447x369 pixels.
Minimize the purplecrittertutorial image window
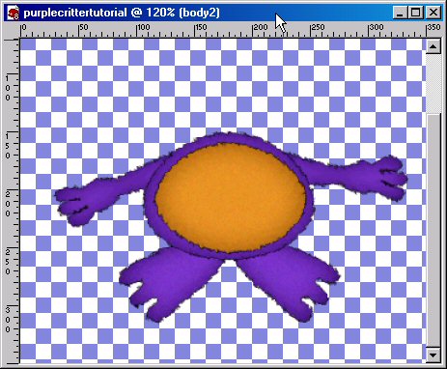tap(400, 13)
